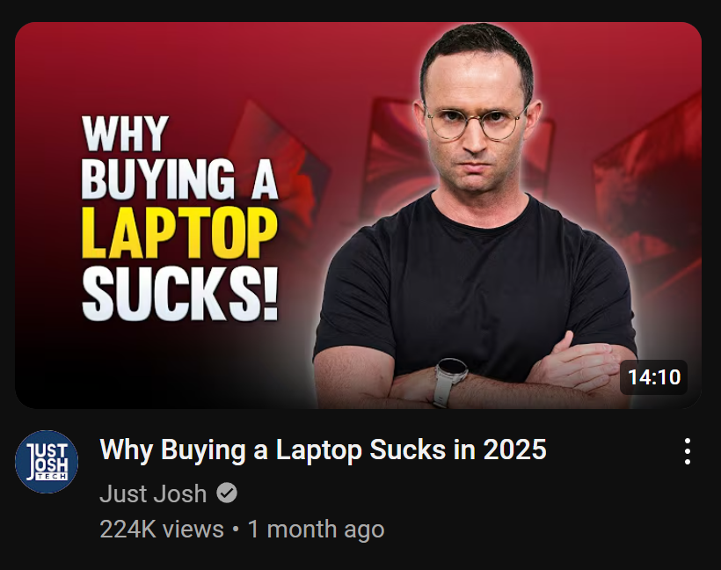The image size is (721, 570).
Task: Click the 1 month ago upload time
Action: pyautogui.click(x=316, y=529)
